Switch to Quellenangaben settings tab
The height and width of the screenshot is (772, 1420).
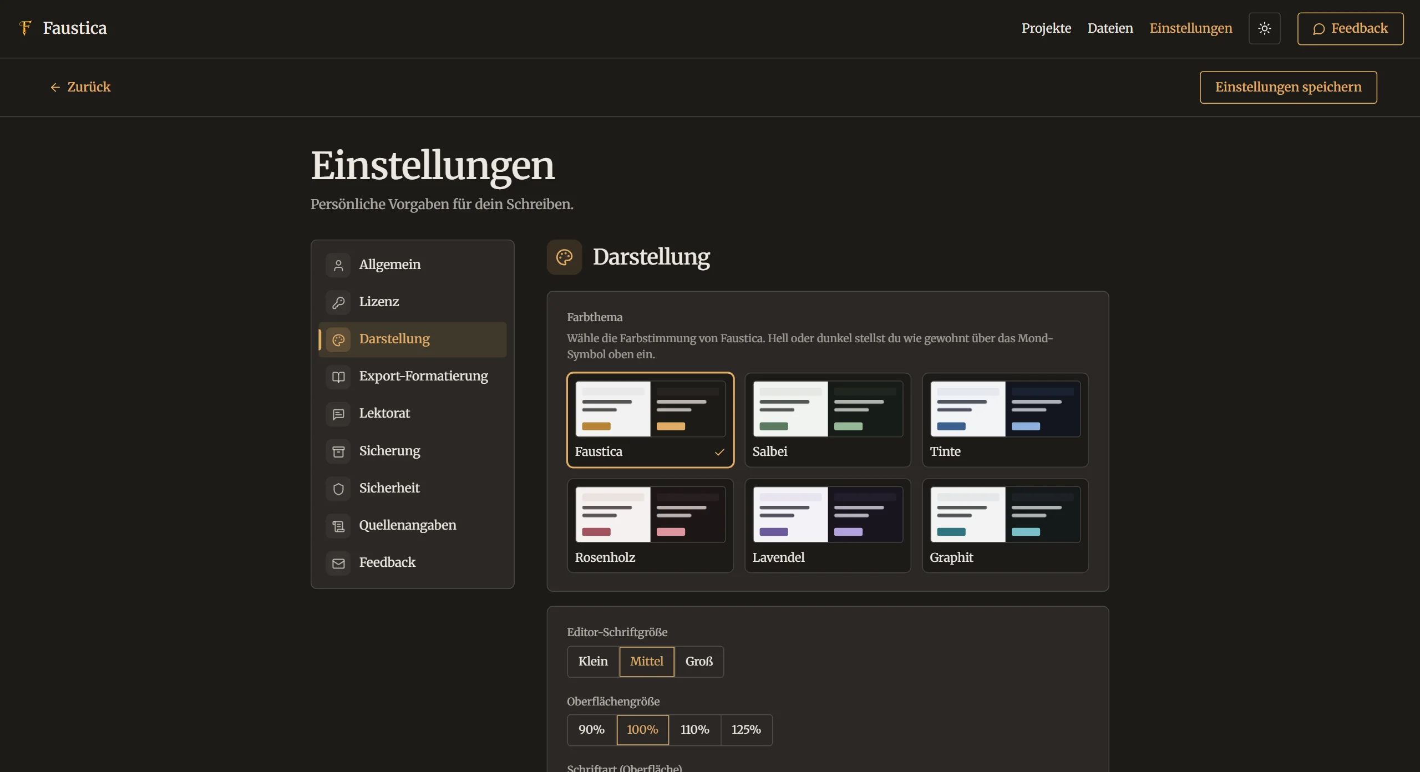tap(413, 526)
